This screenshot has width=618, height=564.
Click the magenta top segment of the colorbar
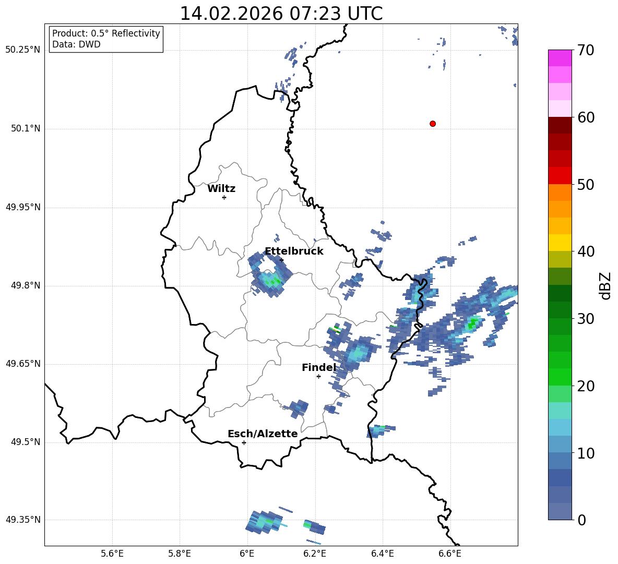pos(560,58)
